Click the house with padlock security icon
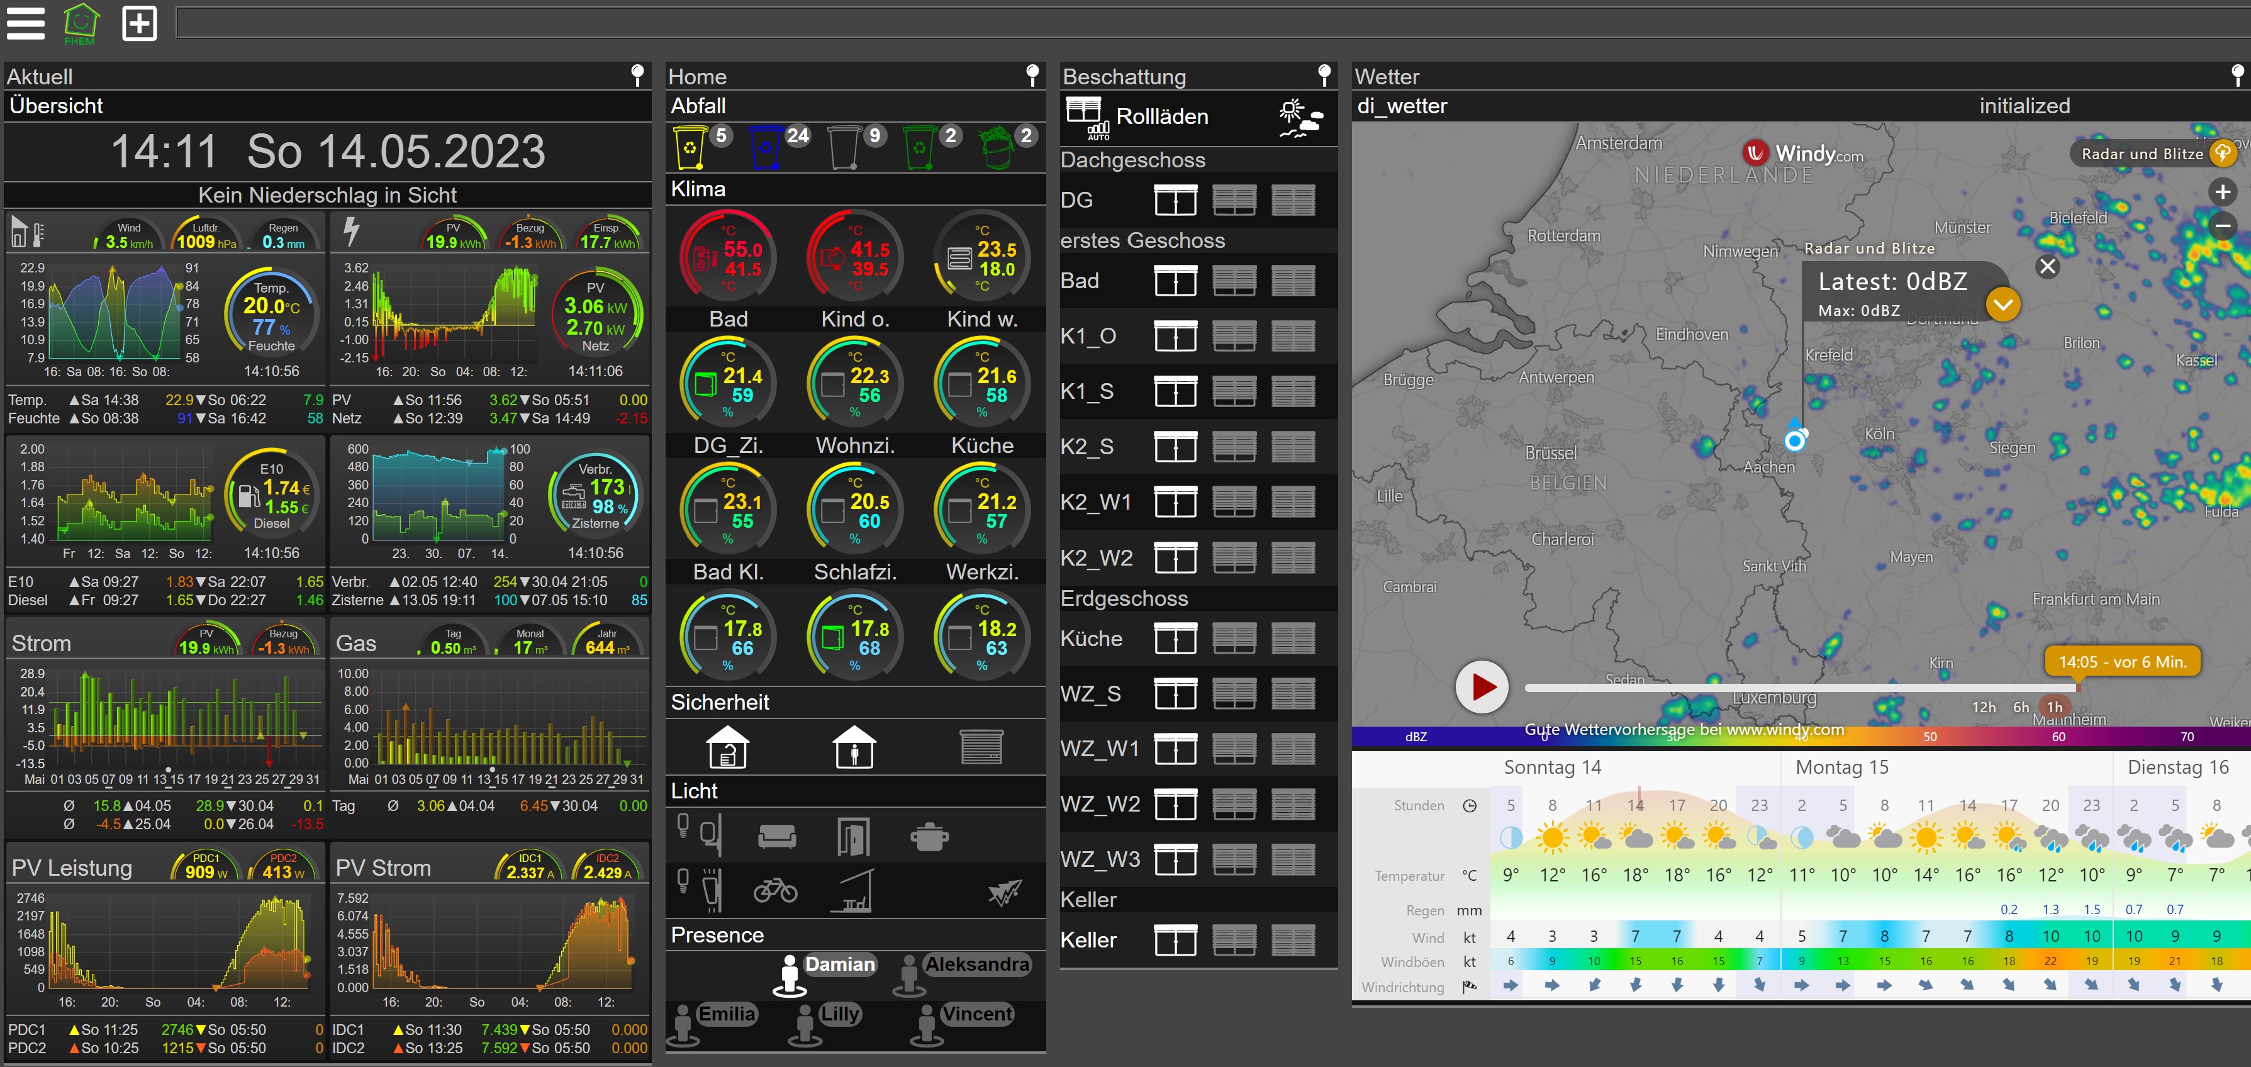This screenshot has height=1067, width=2251. [727, 747]
